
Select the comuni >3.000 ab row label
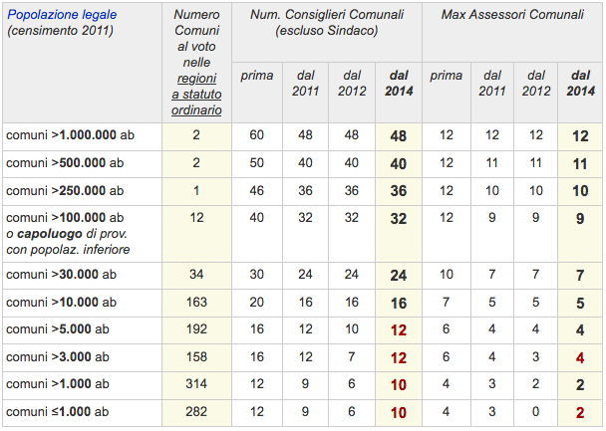58,357
